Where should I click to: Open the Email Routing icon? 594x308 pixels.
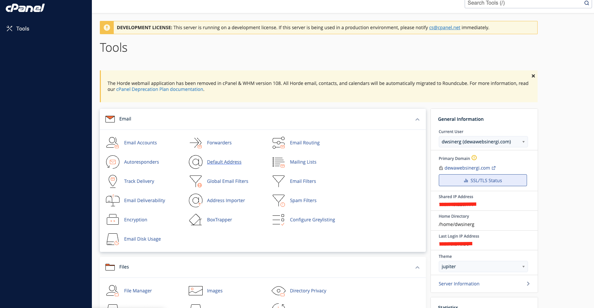279,143
